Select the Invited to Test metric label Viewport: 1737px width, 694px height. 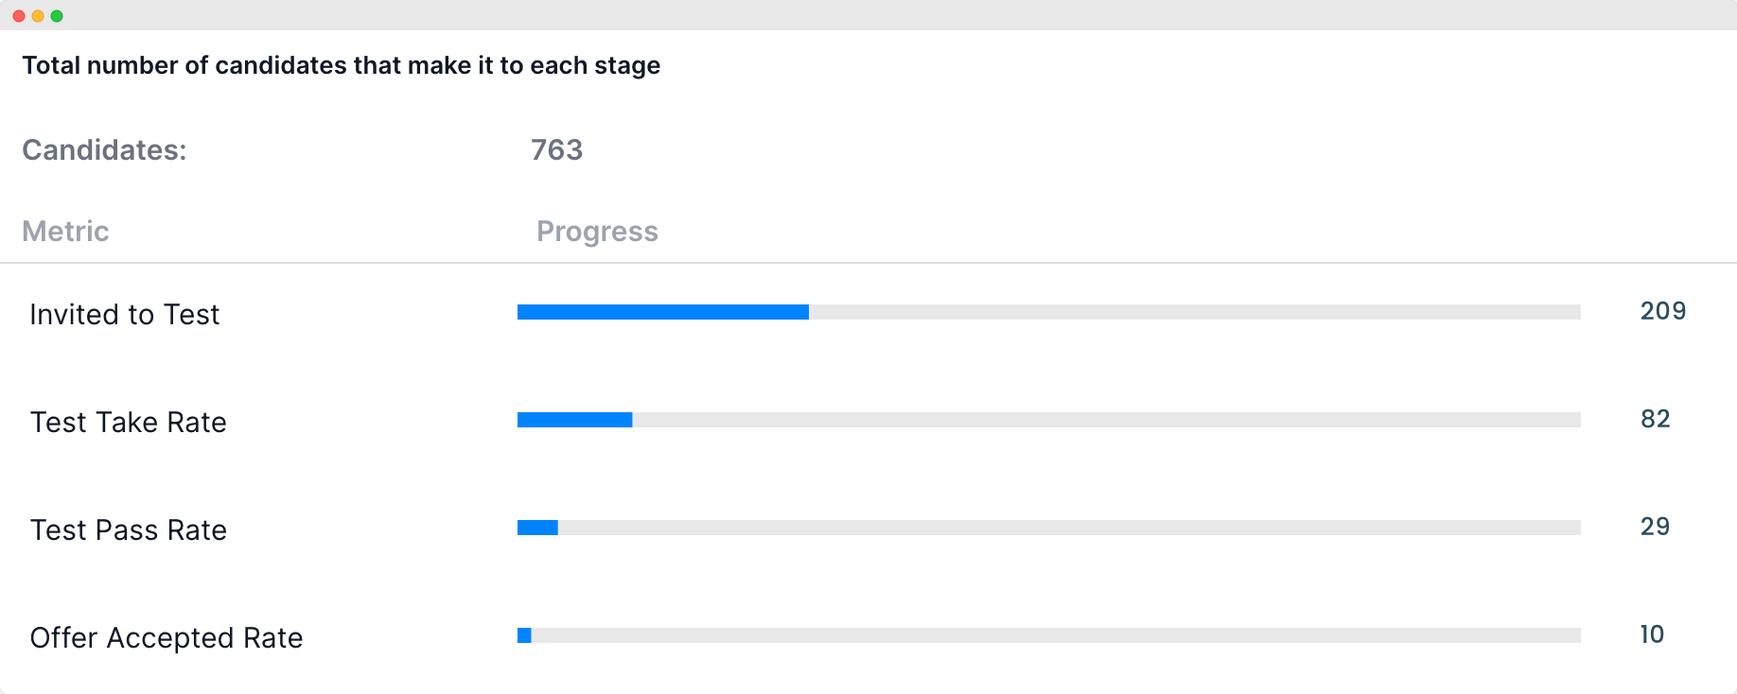click(125, 314)
